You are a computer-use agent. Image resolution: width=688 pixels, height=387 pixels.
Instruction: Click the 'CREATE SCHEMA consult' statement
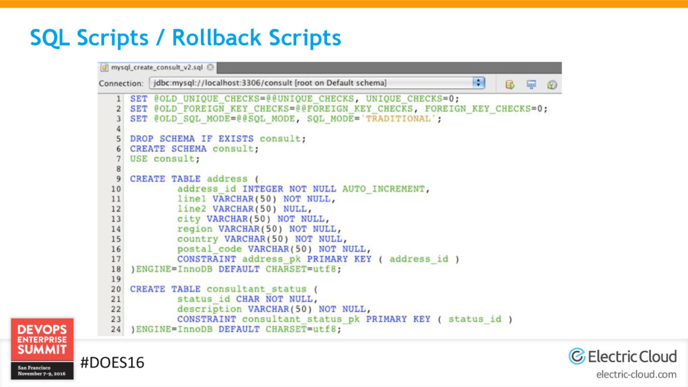[194, 149]
